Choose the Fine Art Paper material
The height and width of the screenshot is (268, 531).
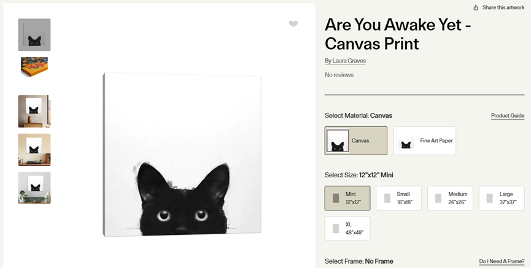[425, 140]
